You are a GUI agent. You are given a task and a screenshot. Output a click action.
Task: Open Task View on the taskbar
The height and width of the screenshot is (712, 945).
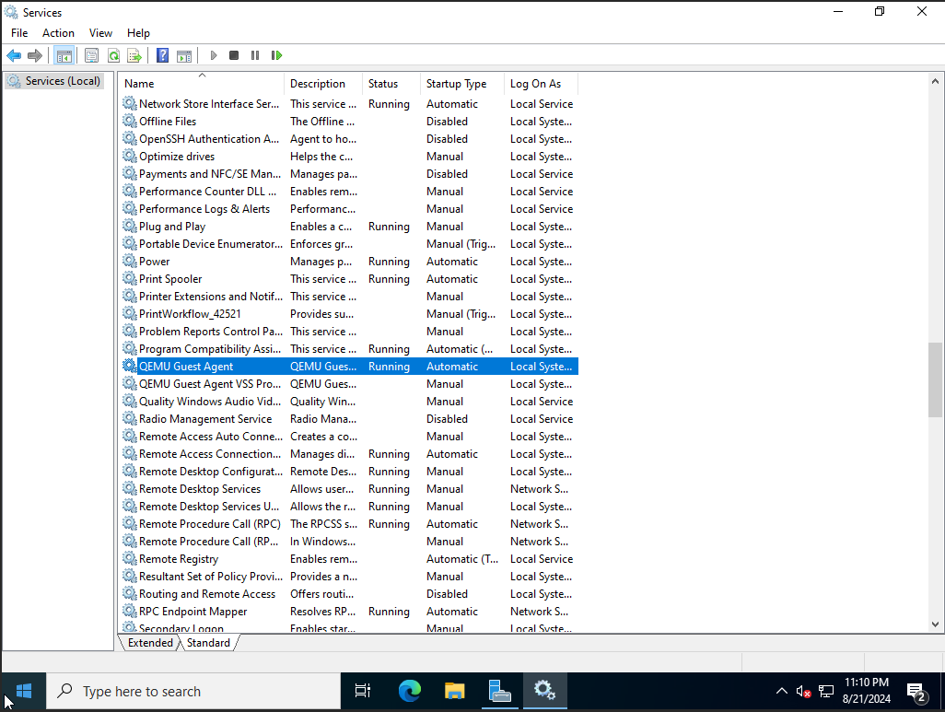[363, 691]
